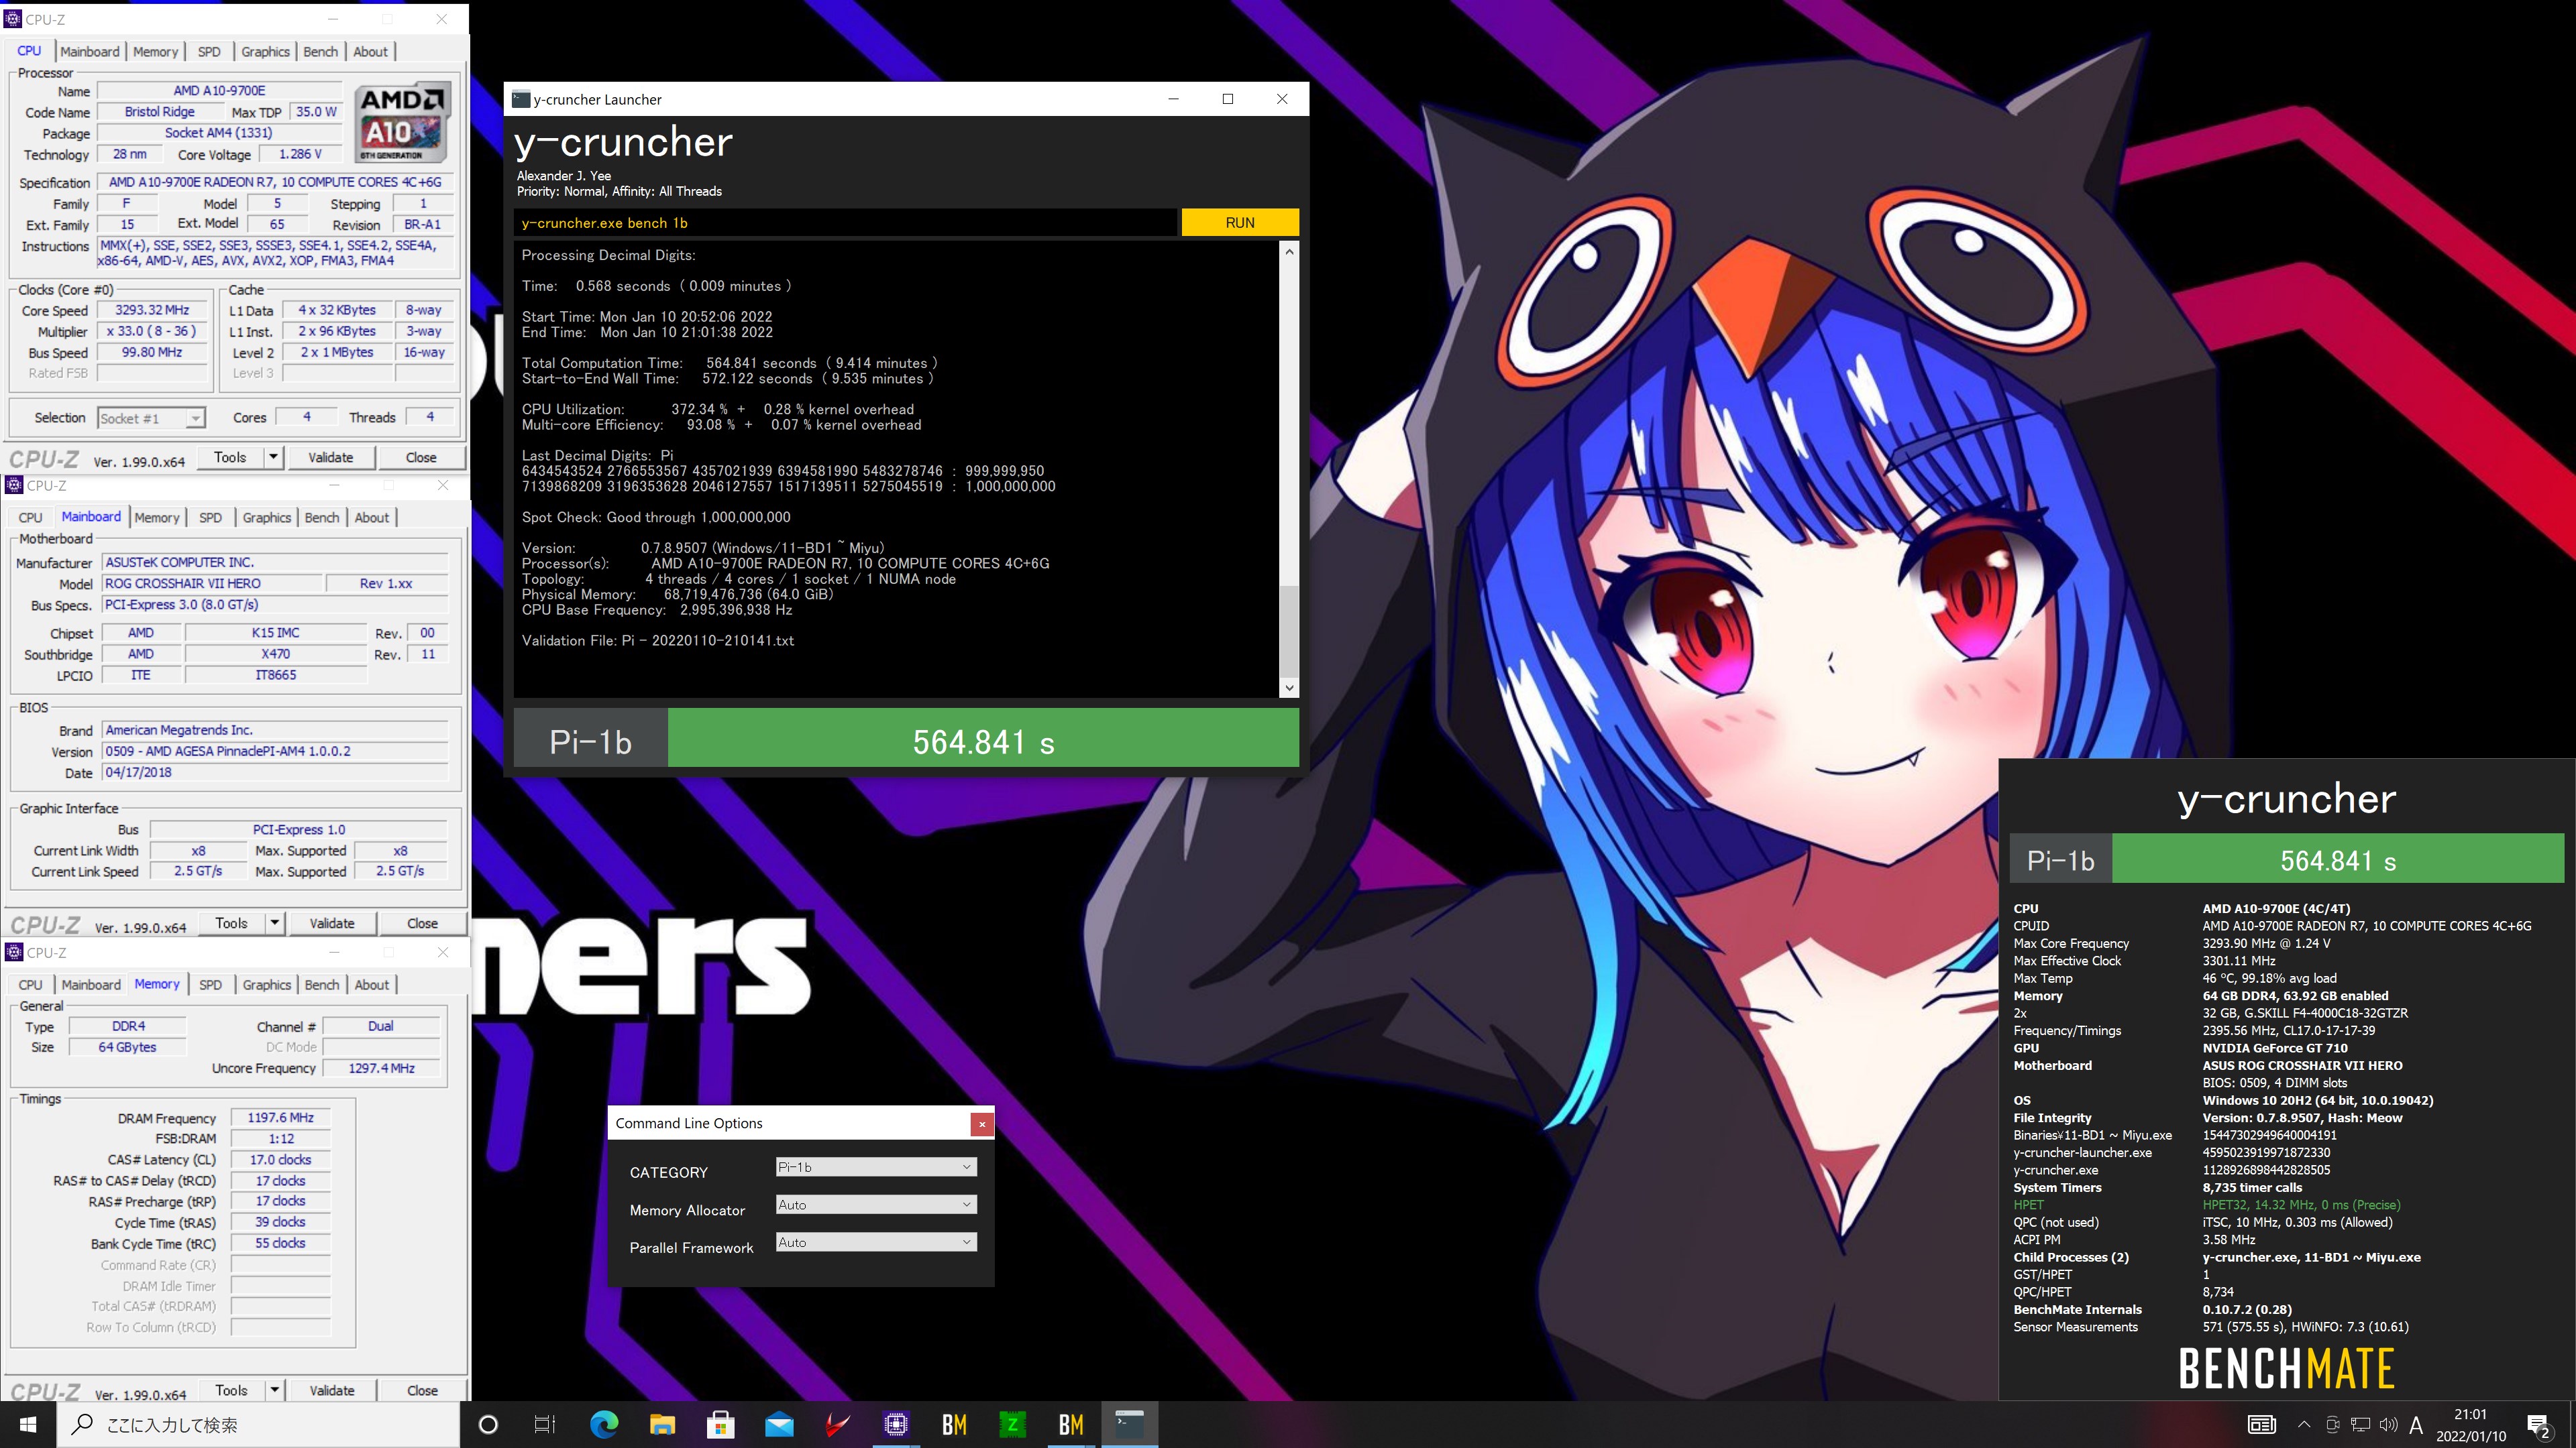This screenshot has width=2576, height=1448.
Task: Click the Cortana circle icon on taskbar
Action: tap(488, 1424)
